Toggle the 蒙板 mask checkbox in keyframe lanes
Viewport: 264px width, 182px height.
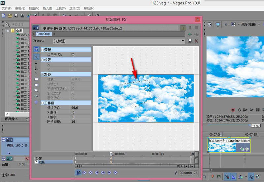[x=36, y=162]
